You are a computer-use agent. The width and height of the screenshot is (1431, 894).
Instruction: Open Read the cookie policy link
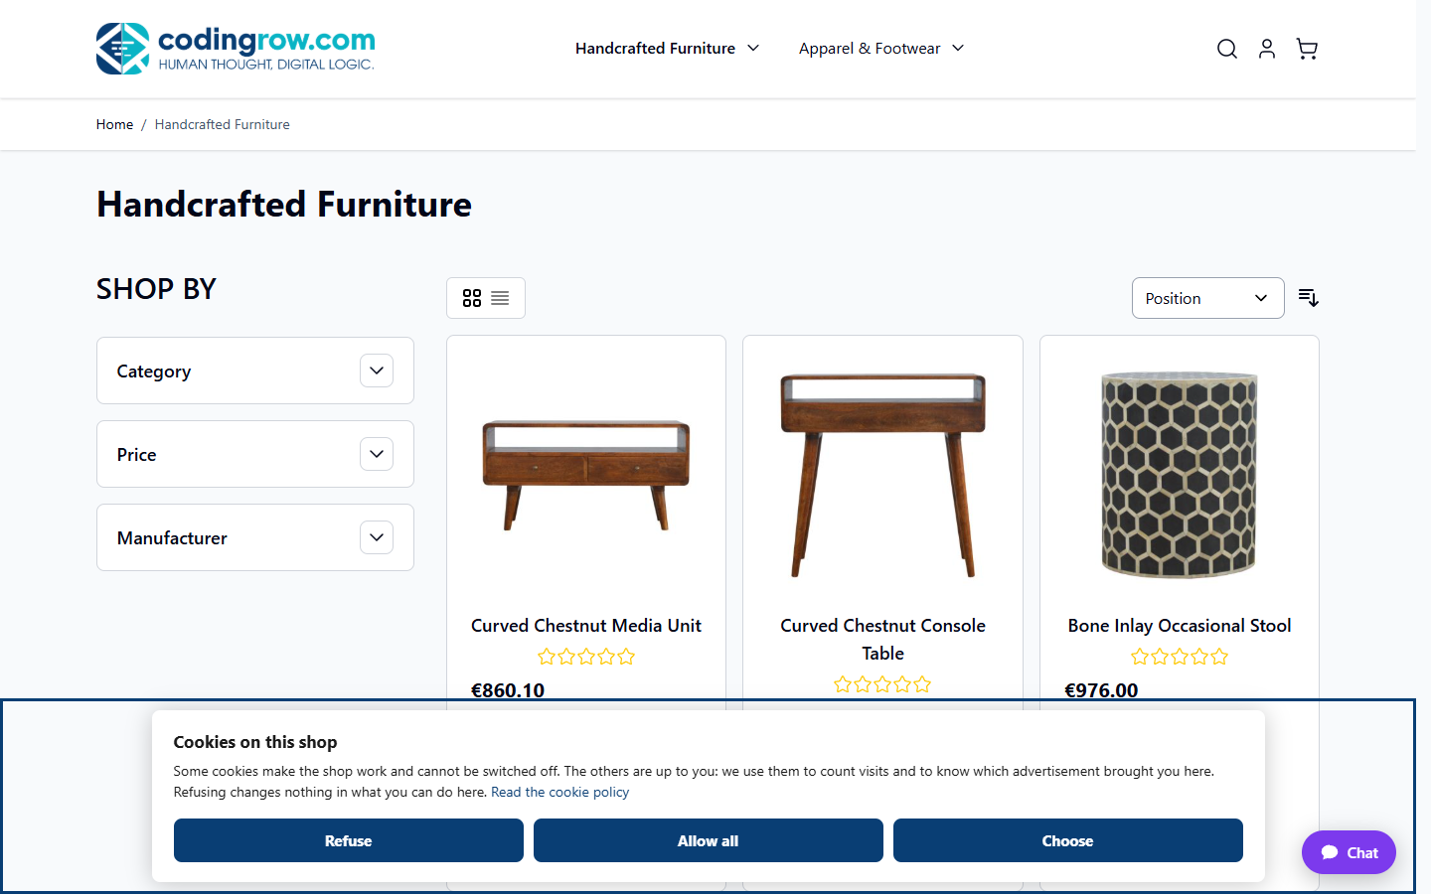[x=559, y=792]
